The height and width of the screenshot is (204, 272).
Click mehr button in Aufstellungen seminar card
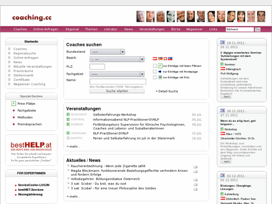pyautogui.click(x=226, y=97)
